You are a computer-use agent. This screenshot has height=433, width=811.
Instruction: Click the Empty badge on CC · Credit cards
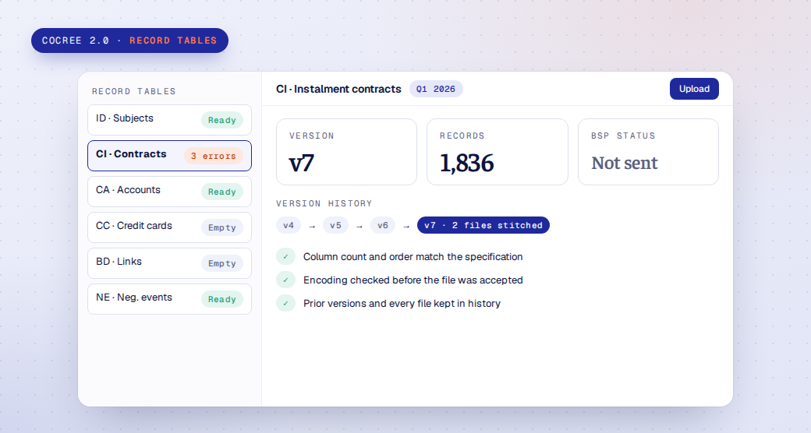(222, 228)
